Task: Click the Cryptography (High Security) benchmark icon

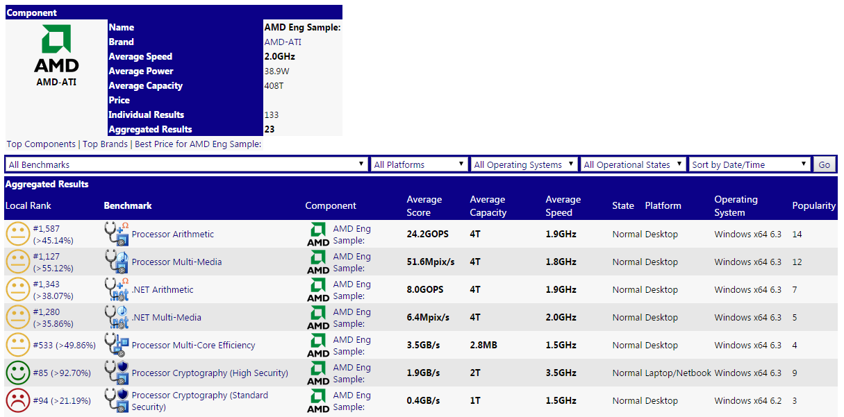Action: click(x=117, y=373)
